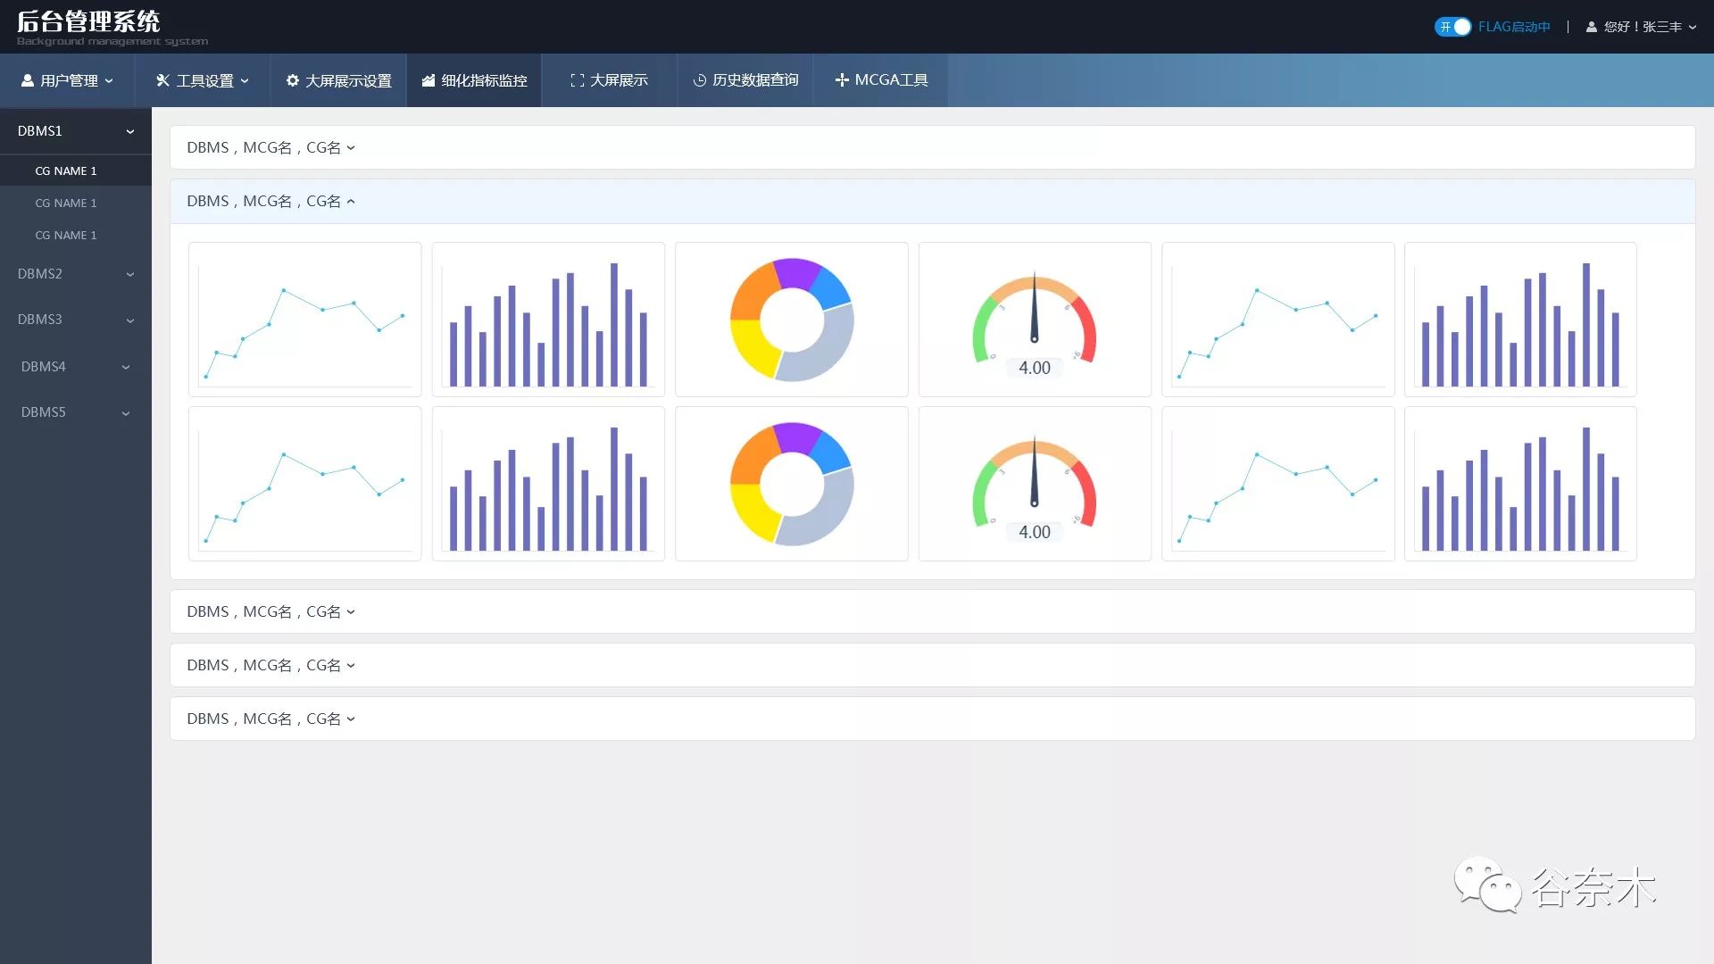Click the move icon beside MCGA工具
1714x964 pixels.
click(842, 80)
